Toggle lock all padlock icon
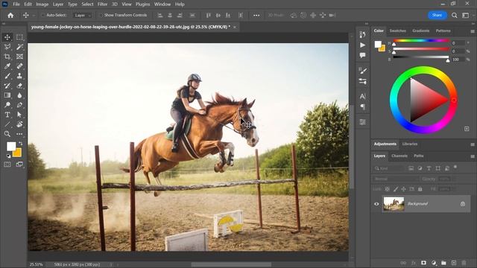 click(x=420, y=189)
